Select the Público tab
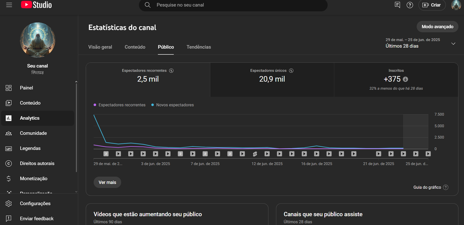 click(166, 47)
